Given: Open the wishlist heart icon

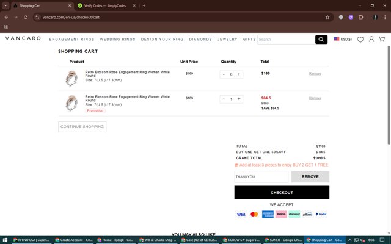Looking at the screenshot, I should tap(360, 39).
